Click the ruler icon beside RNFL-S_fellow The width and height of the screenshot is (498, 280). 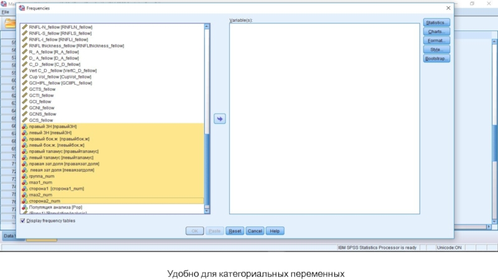[25, 33]
